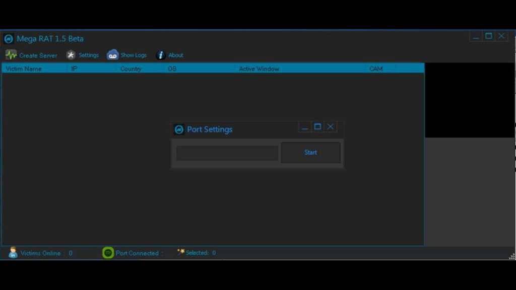Click the Port Settings dialog logo icon

tap(179, 129)
